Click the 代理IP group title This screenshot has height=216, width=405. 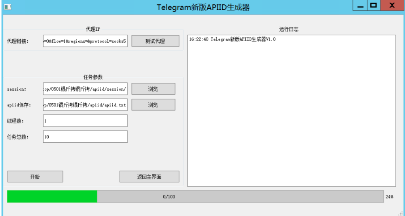click(x=93, y=29)
